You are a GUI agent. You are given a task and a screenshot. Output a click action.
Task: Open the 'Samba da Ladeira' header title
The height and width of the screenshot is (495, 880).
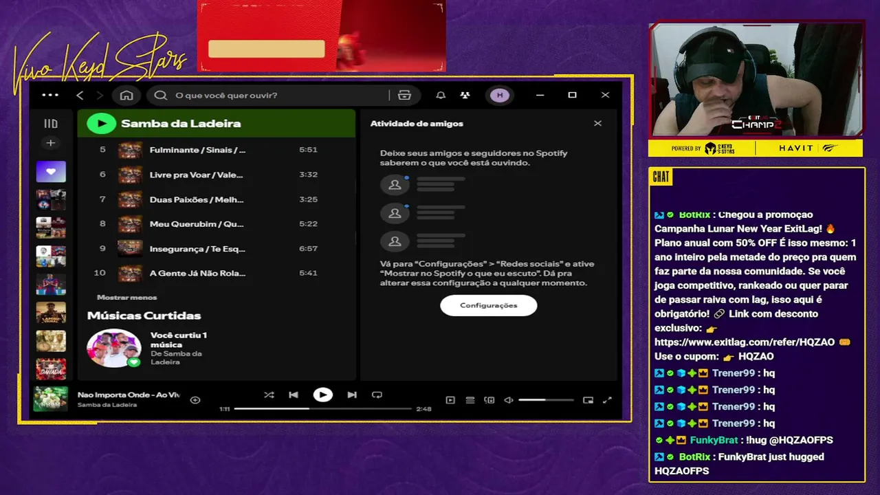tap(181, 124)
